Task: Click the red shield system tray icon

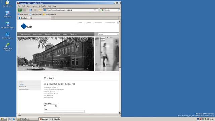Action: 200,119
